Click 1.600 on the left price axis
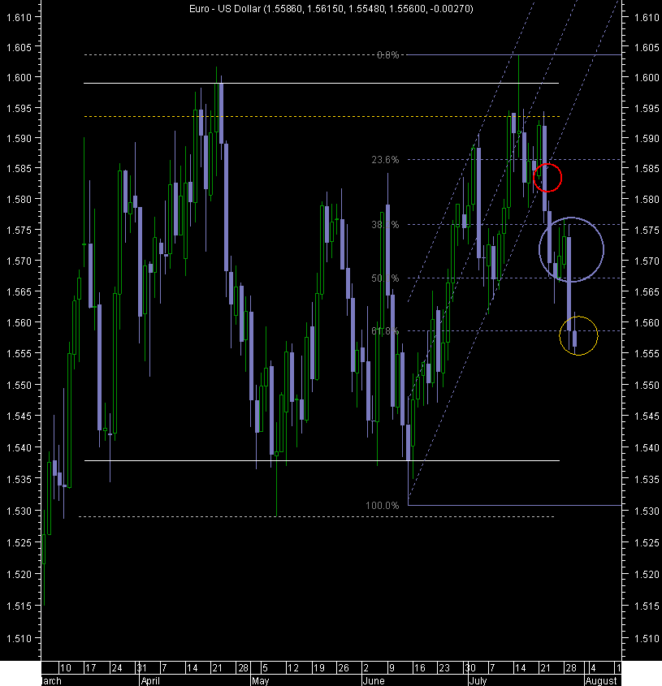The width and height of the screenshot is (662, 686). (19, 77)
